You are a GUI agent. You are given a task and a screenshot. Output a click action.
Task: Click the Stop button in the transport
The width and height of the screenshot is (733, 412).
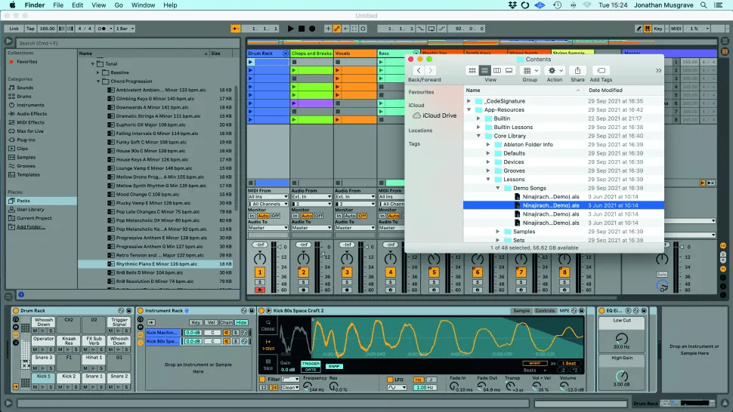[301, 29]
